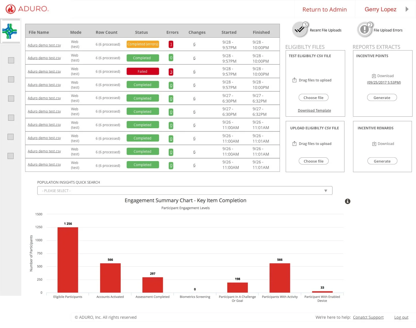Open the Download Template link

tap(314, 111)
